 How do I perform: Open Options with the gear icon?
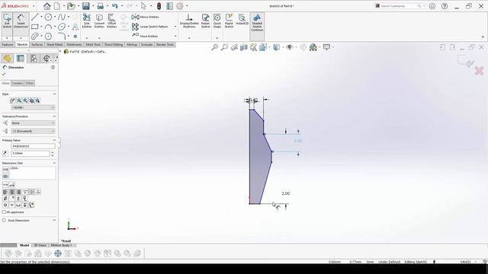[180, 6]
